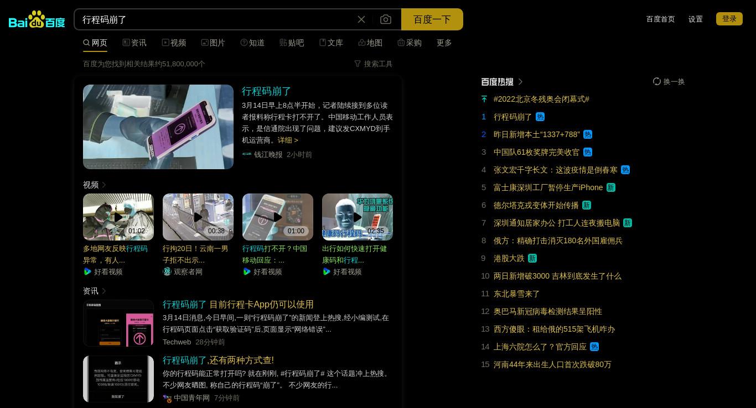
Task: Switch to the 图片 tab
Action: (213, 43)
